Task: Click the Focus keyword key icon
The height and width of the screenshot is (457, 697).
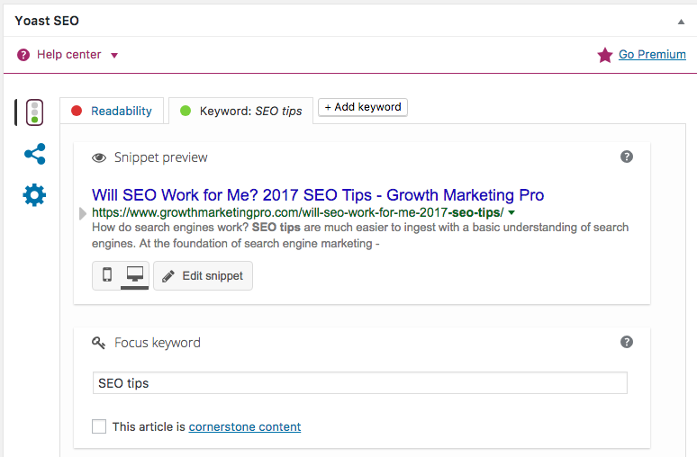Action: click(x=99, y=343)
